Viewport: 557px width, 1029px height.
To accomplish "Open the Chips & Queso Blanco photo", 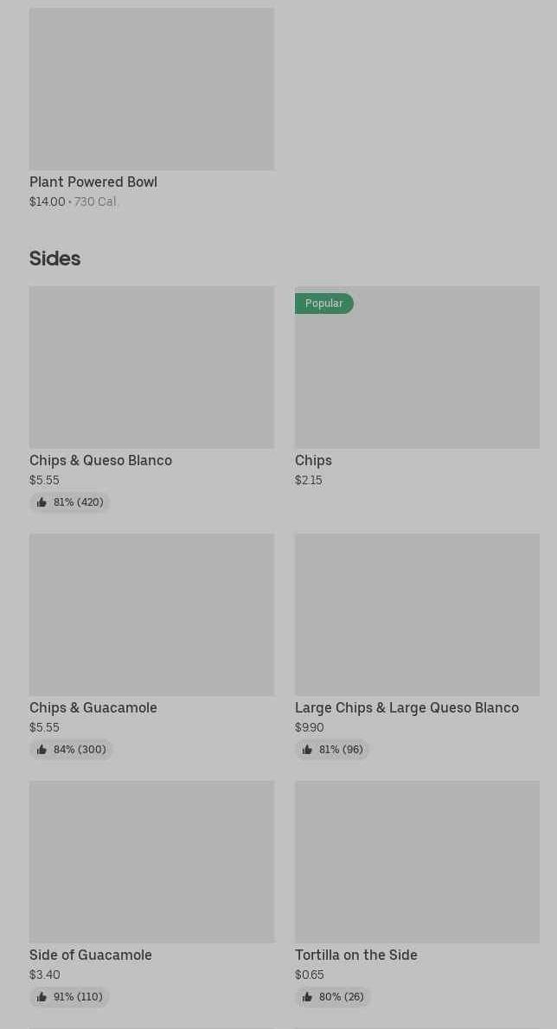I will (x=151, y=367).
